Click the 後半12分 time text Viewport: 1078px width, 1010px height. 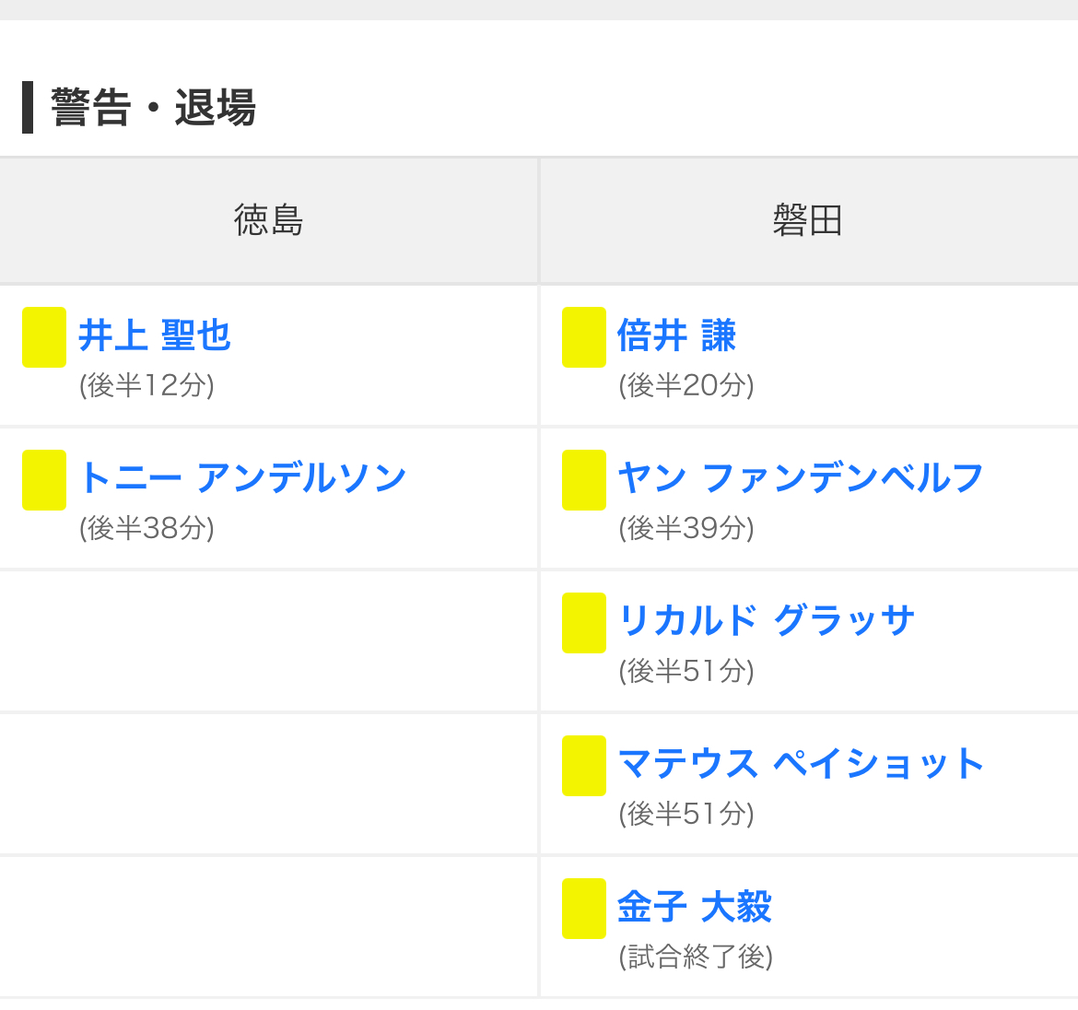[146, 385]
